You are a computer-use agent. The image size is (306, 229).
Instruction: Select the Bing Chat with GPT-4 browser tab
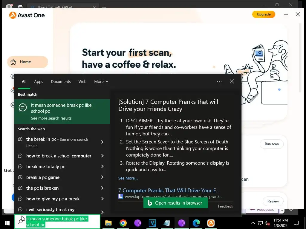pos(62,7)
